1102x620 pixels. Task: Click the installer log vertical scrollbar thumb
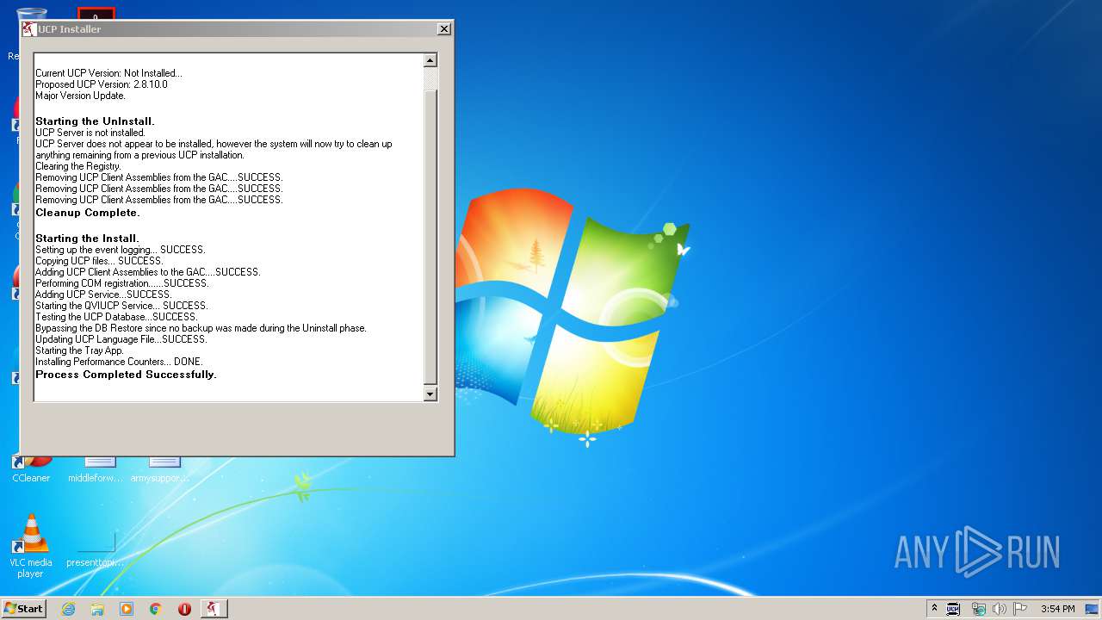pyautogui.click(x=430, y=235)
